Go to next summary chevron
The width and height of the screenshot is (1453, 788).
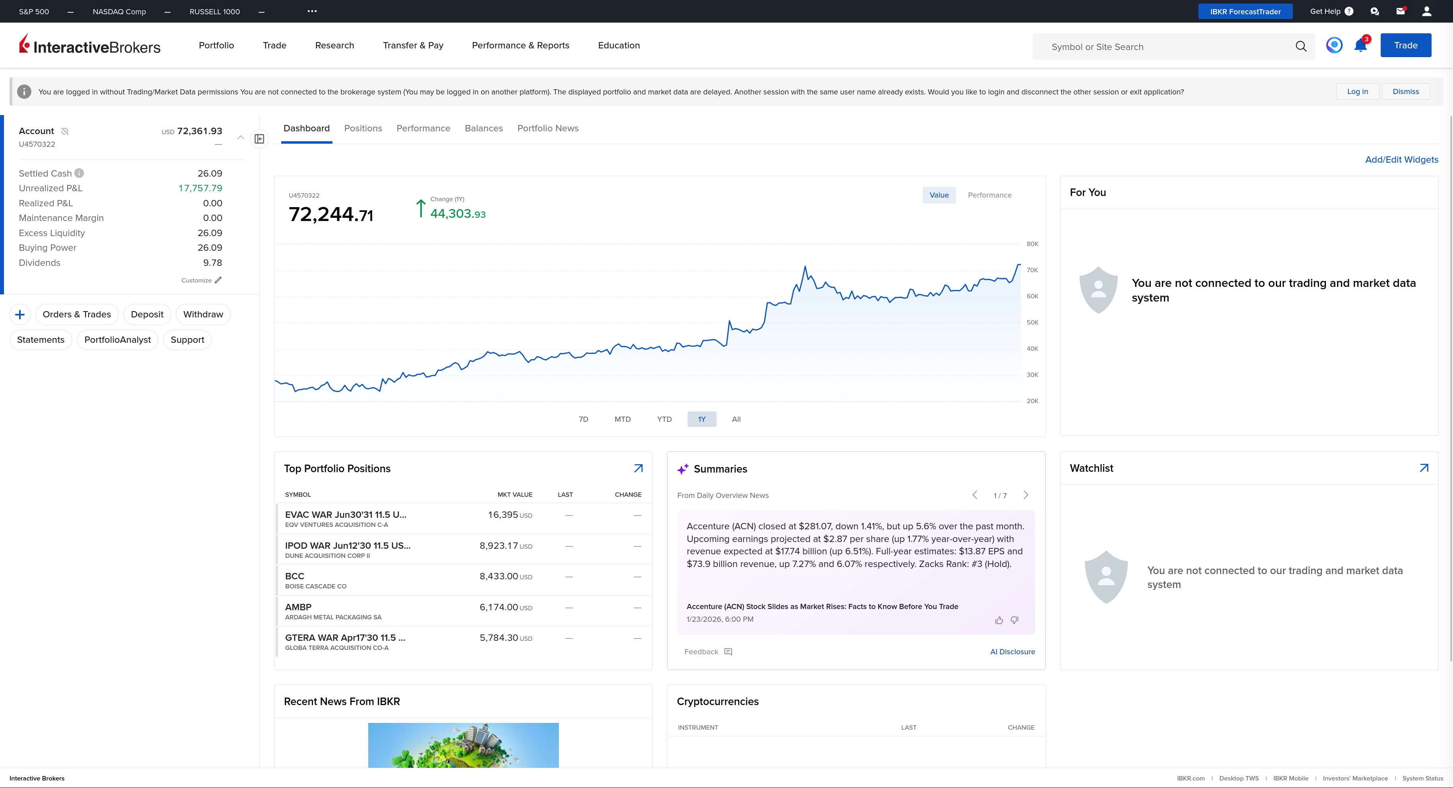point(1026,495)
